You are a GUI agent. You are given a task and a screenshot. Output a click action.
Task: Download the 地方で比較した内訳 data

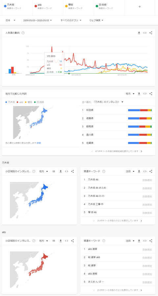139,94
